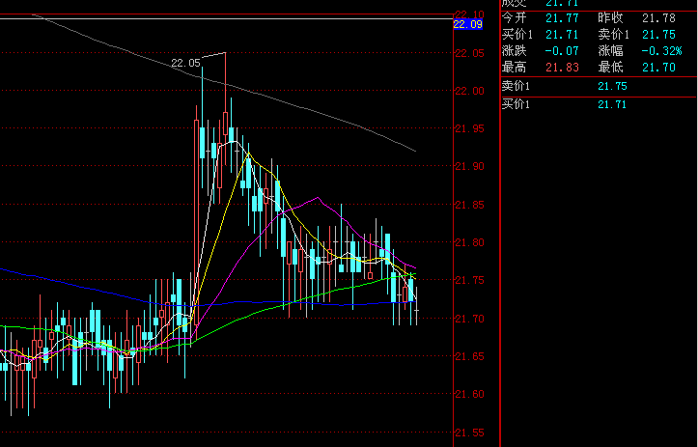Image resolution: width=698 pixels, height=447 pixels.
Task: Click the highlighted 22.09 cursor price tag
Action: 467,24
